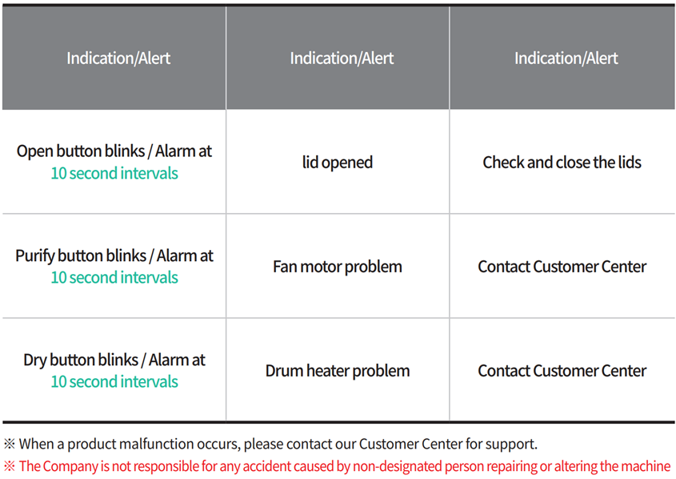Click the red reference mark symbol
Screen dimensions: 676x479
point(10,466)
